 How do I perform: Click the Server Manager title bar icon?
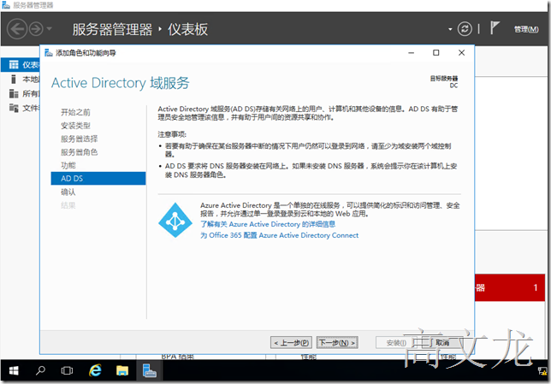(x=6, y=5)
